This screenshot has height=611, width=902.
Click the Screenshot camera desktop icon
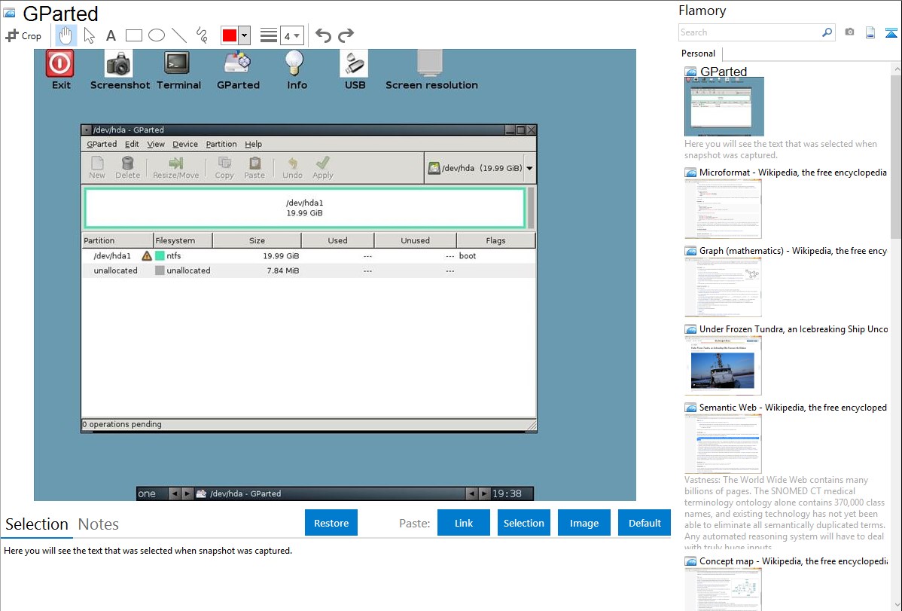pos(118,63)
